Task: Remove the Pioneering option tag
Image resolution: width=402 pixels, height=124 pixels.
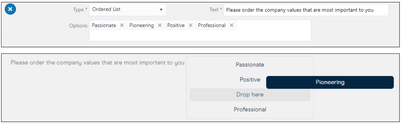Action: (160, 25)
